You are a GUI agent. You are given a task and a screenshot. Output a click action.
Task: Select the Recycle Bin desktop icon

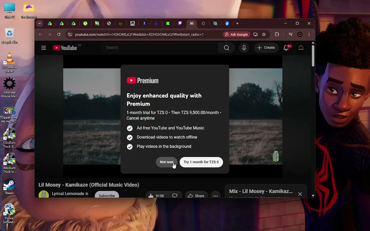click(9, 36)
